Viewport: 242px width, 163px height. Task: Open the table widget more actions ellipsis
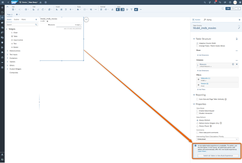point(86,20)
